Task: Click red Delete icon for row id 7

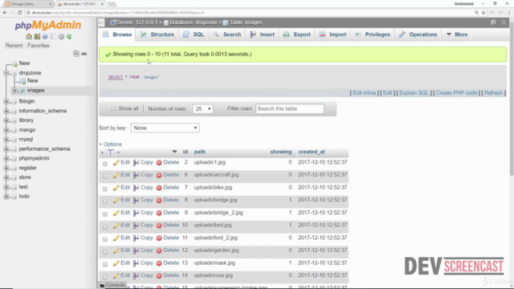Action: click(x=159, y=188)
